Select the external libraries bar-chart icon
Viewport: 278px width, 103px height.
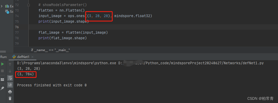pyautogui.click(x=7, y=6)
